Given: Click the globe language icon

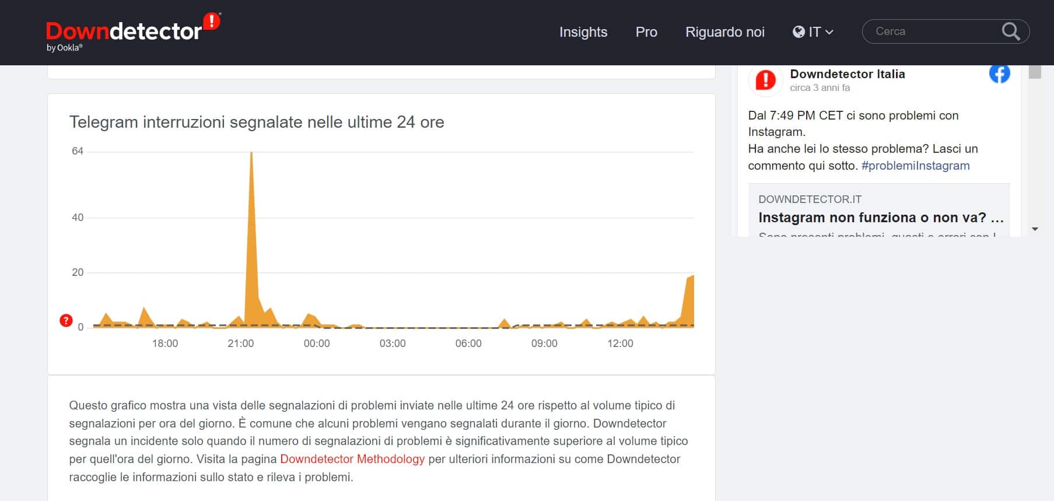Looking at the screenshot, I should click(799, 32).
